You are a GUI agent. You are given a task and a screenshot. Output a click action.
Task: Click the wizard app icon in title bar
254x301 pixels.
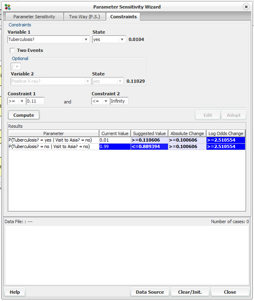tap(8, 7)
